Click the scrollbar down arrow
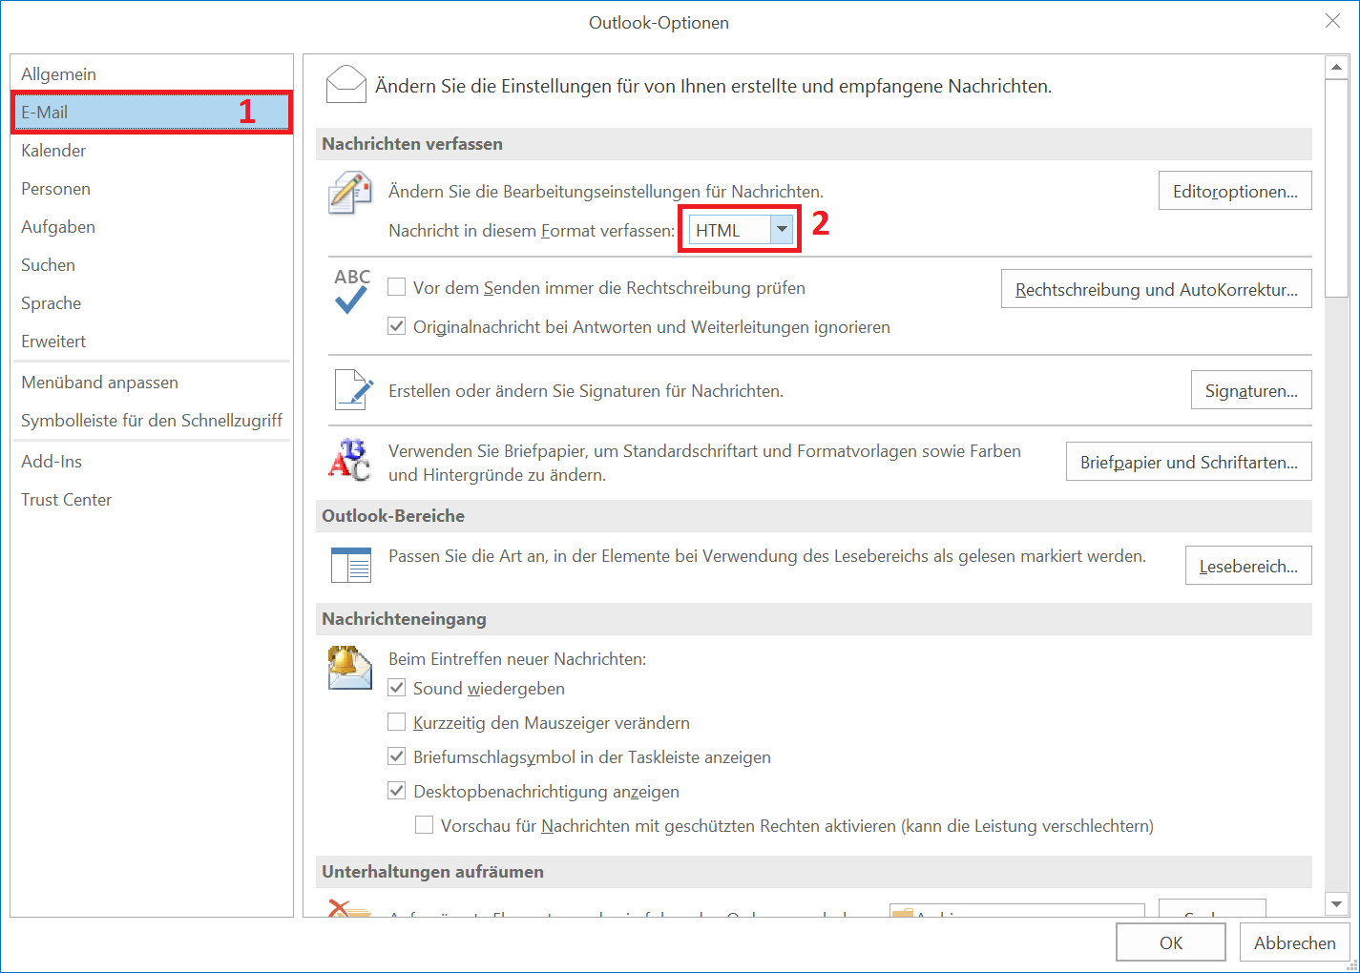The height and width of the screenshot is (973, 1360). point(1336,903)
